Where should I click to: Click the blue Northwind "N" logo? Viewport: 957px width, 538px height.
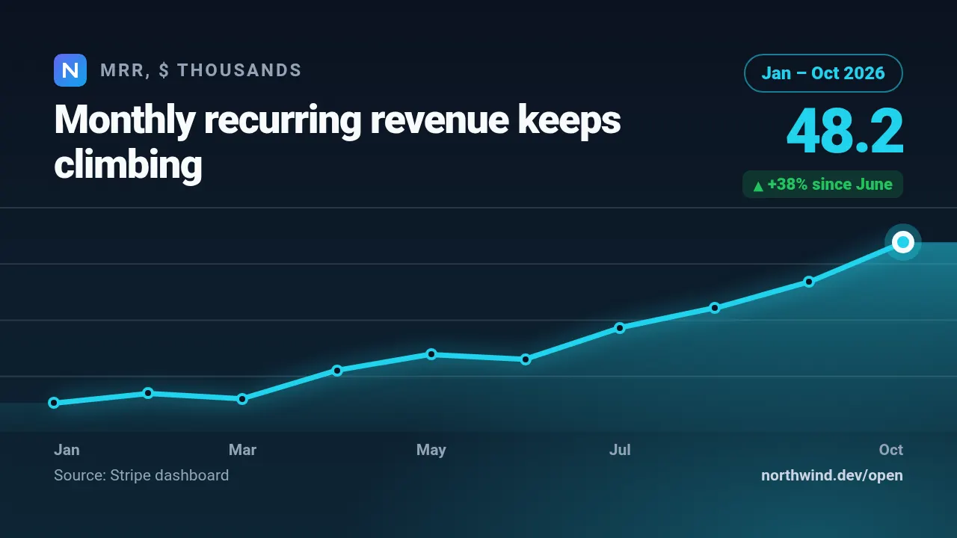tap(70, 70)
